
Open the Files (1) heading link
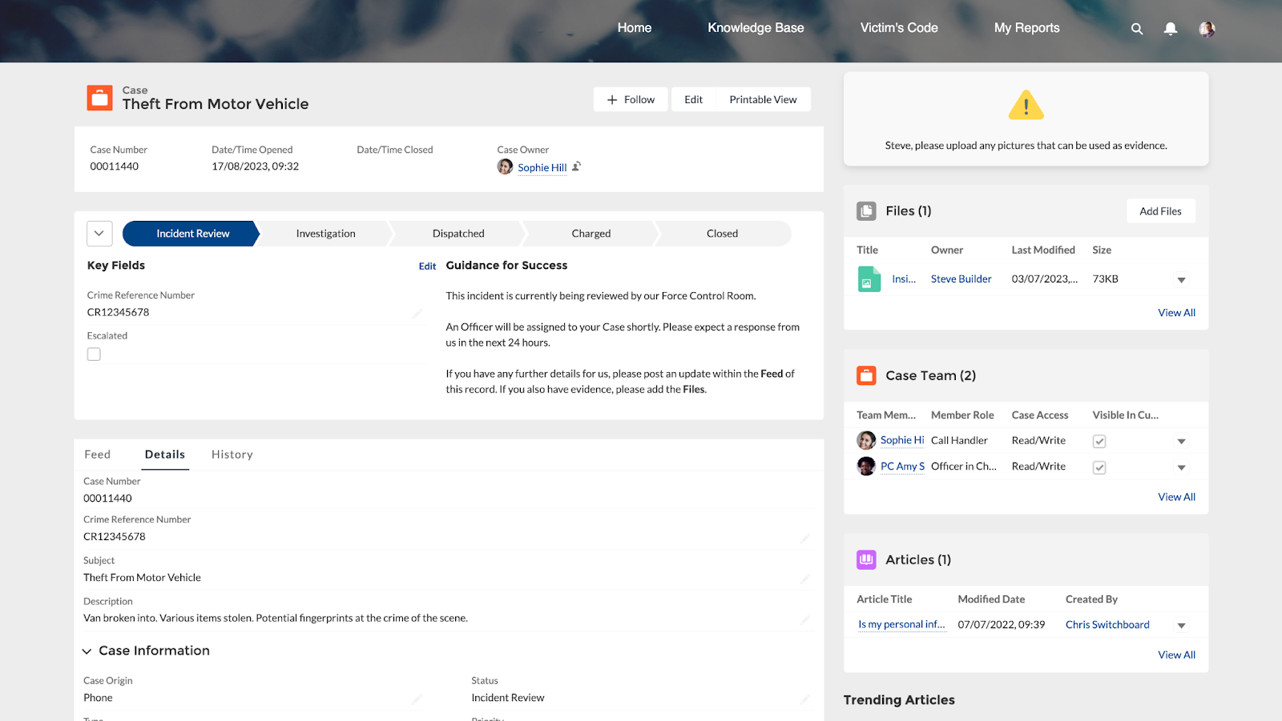[x=909, y=211]
